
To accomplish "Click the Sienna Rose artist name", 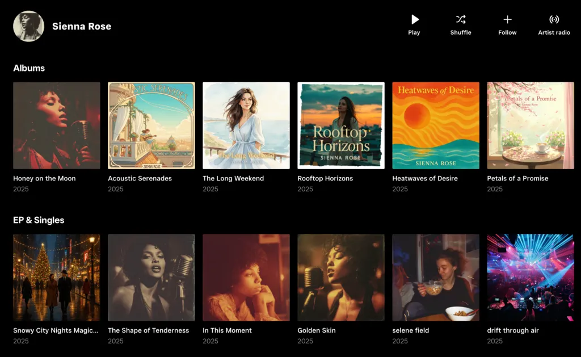I will click(x=82, y=26).
